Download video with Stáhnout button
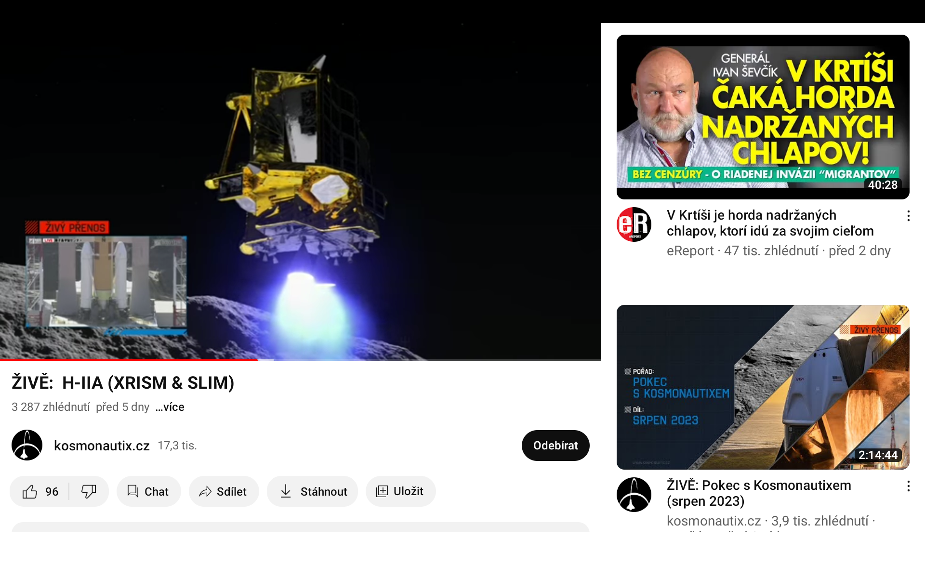The height and width of the screenshot is (578, 925). (x=312, y=491)
